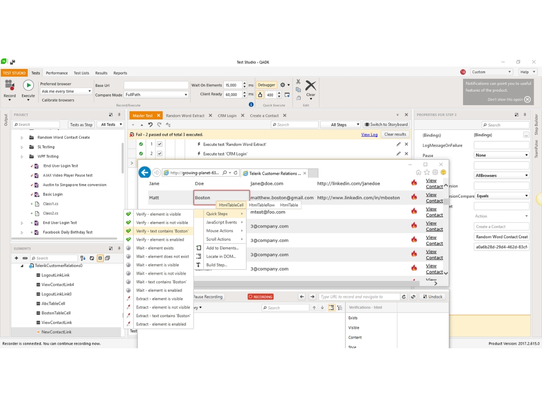
Task: Click the undo arrow in test toolbar
Action: [x=150, y=125]
